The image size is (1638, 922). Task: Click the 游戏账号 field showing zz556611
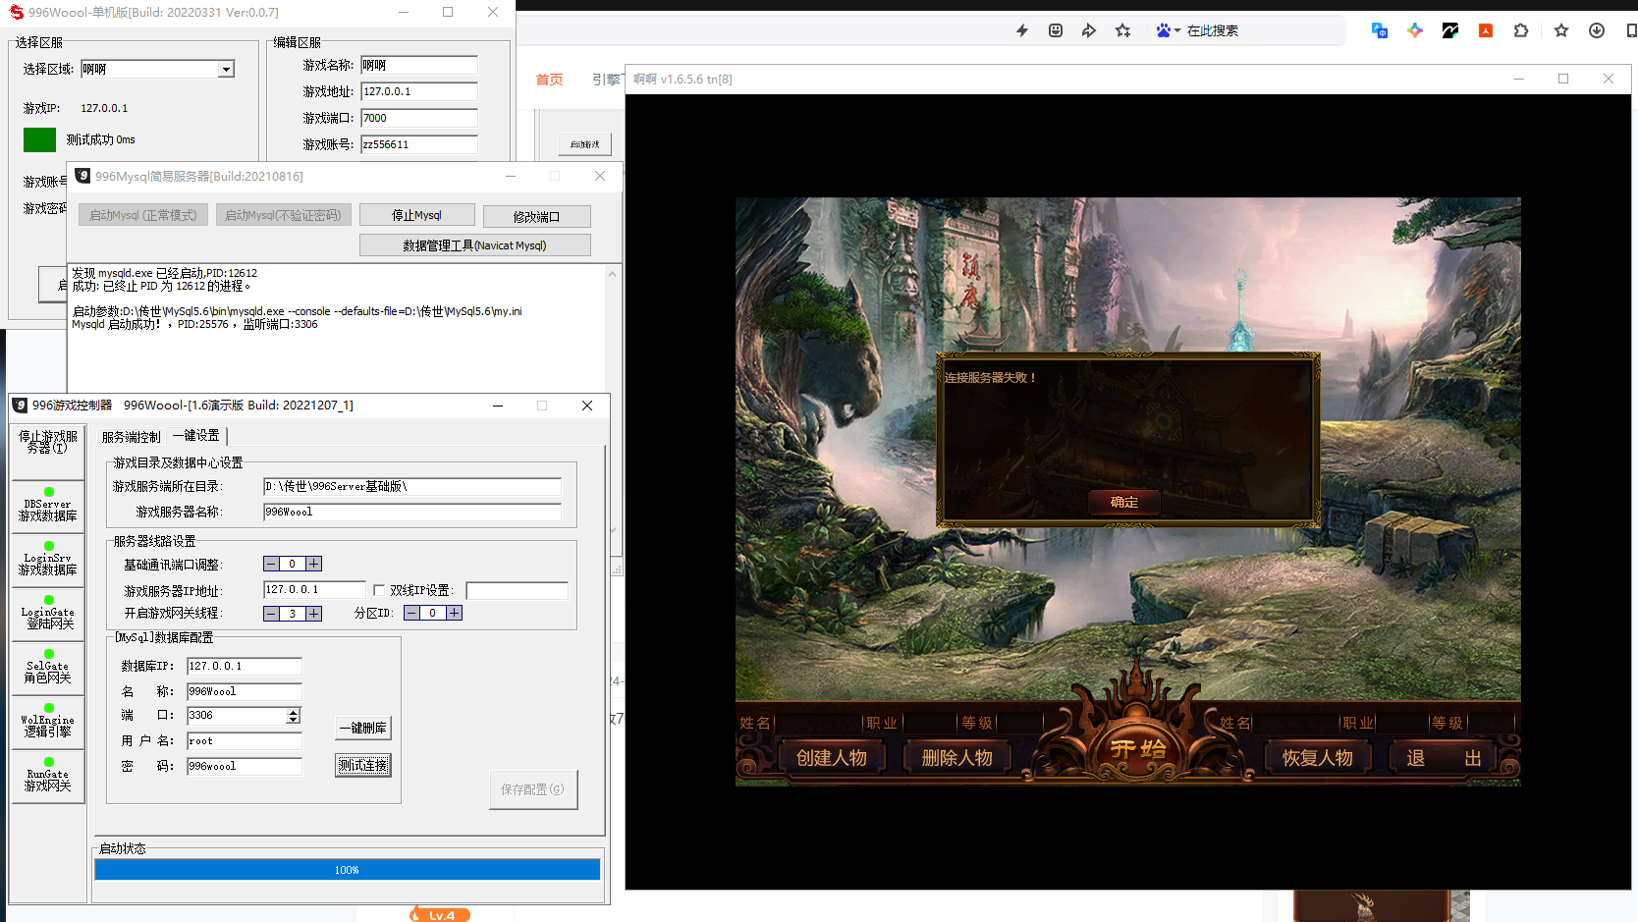coord(418,144)
